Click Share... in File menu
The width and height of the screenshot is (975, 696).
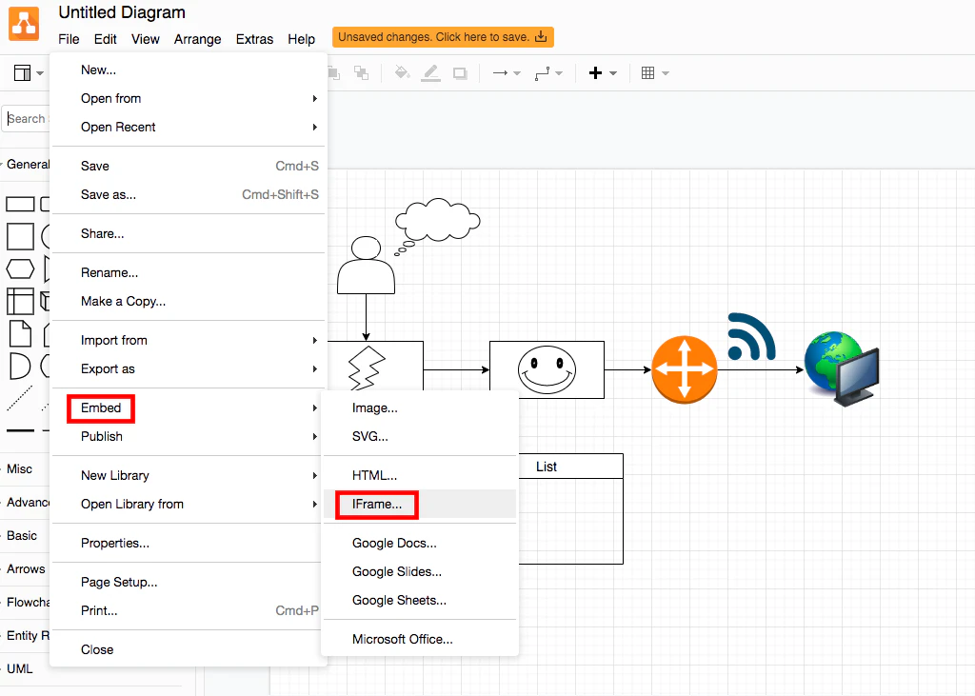point(188,234)
